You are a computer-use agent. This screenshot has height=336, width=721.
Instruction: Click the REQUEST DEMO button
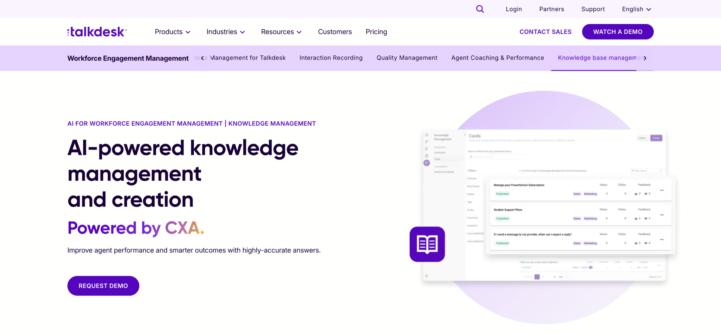tap(103, 286)
